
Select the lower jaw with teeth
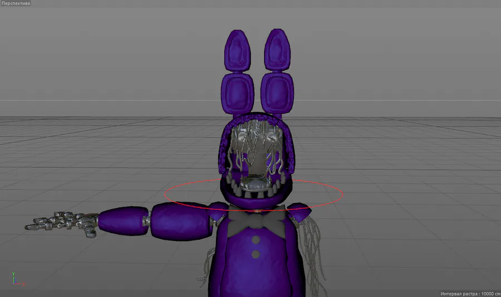[256, 191]
